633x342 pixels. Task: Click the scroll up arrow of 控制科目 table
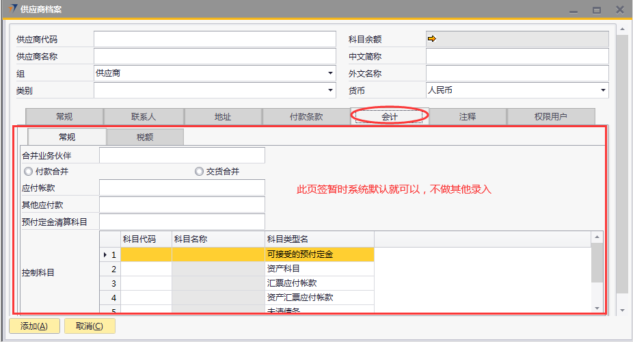coord(597,237)
